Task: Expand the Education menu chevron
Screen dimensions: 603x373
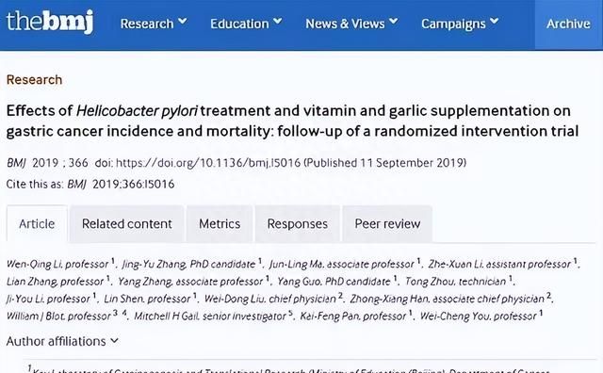Action: click(x=278, y=22)
